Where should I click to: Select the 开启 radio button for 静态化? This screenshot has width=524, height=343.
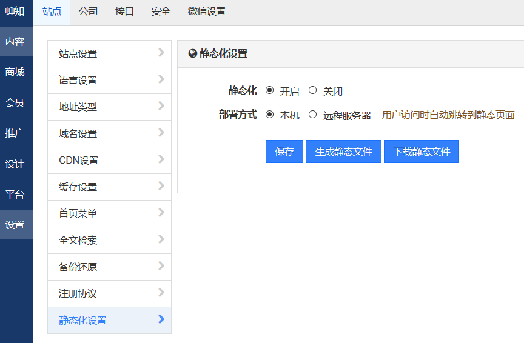(270, 90)
